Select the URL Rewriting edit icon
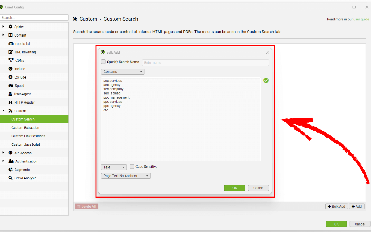 [11, 52]
